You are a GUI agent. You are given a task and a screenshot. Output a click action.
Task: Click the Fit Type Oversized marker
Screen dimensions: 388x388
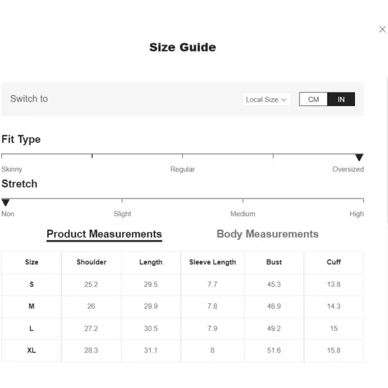point(359,157)
